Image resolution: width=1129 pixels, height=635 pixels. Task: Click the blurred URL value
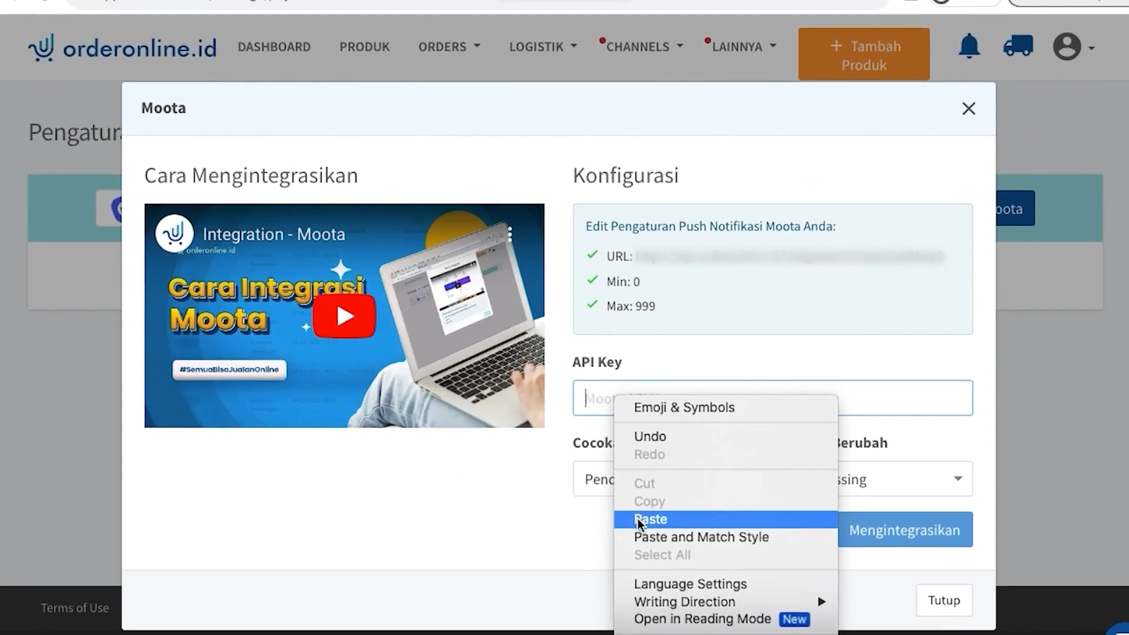point(790,256)
